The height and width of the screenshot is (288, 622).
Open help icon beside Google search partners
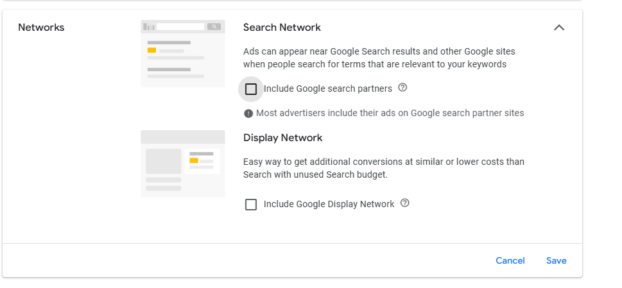402,88
